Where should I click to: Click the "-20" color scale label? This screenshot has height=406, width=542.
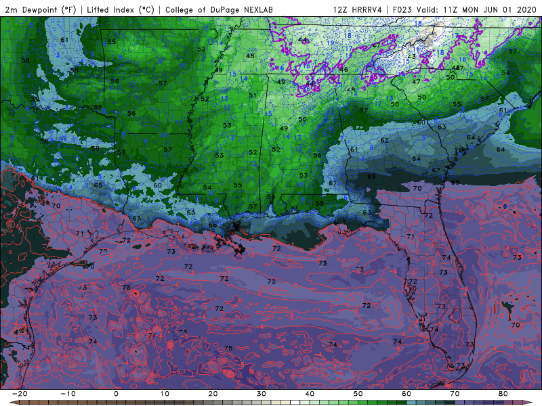(20, 394)
